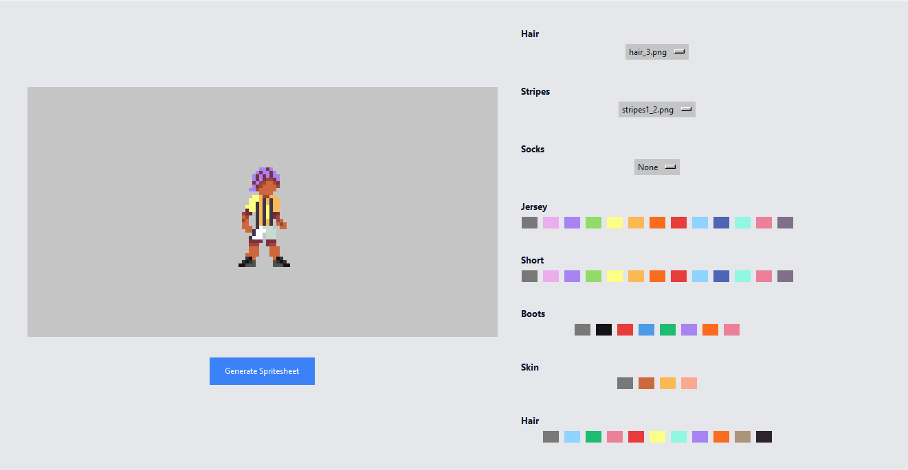The height and width of the screenshot is (470, 908).
Task: Select the brown Skin tone
Action: 646,384
